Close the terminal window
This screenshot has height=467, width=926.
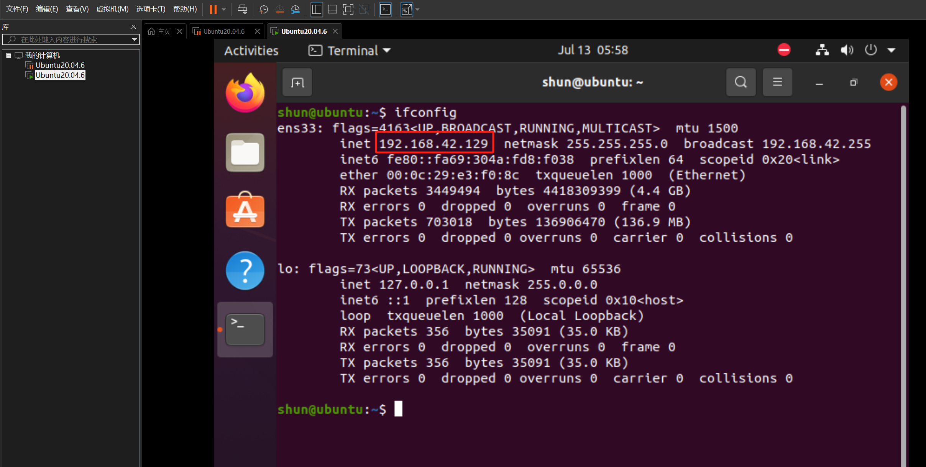pyautogui.click(x=888, y=82)
